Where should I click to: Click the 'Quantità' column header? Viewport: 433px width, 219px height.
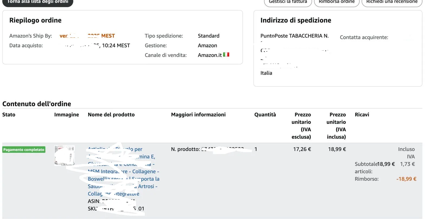(265, 115)
